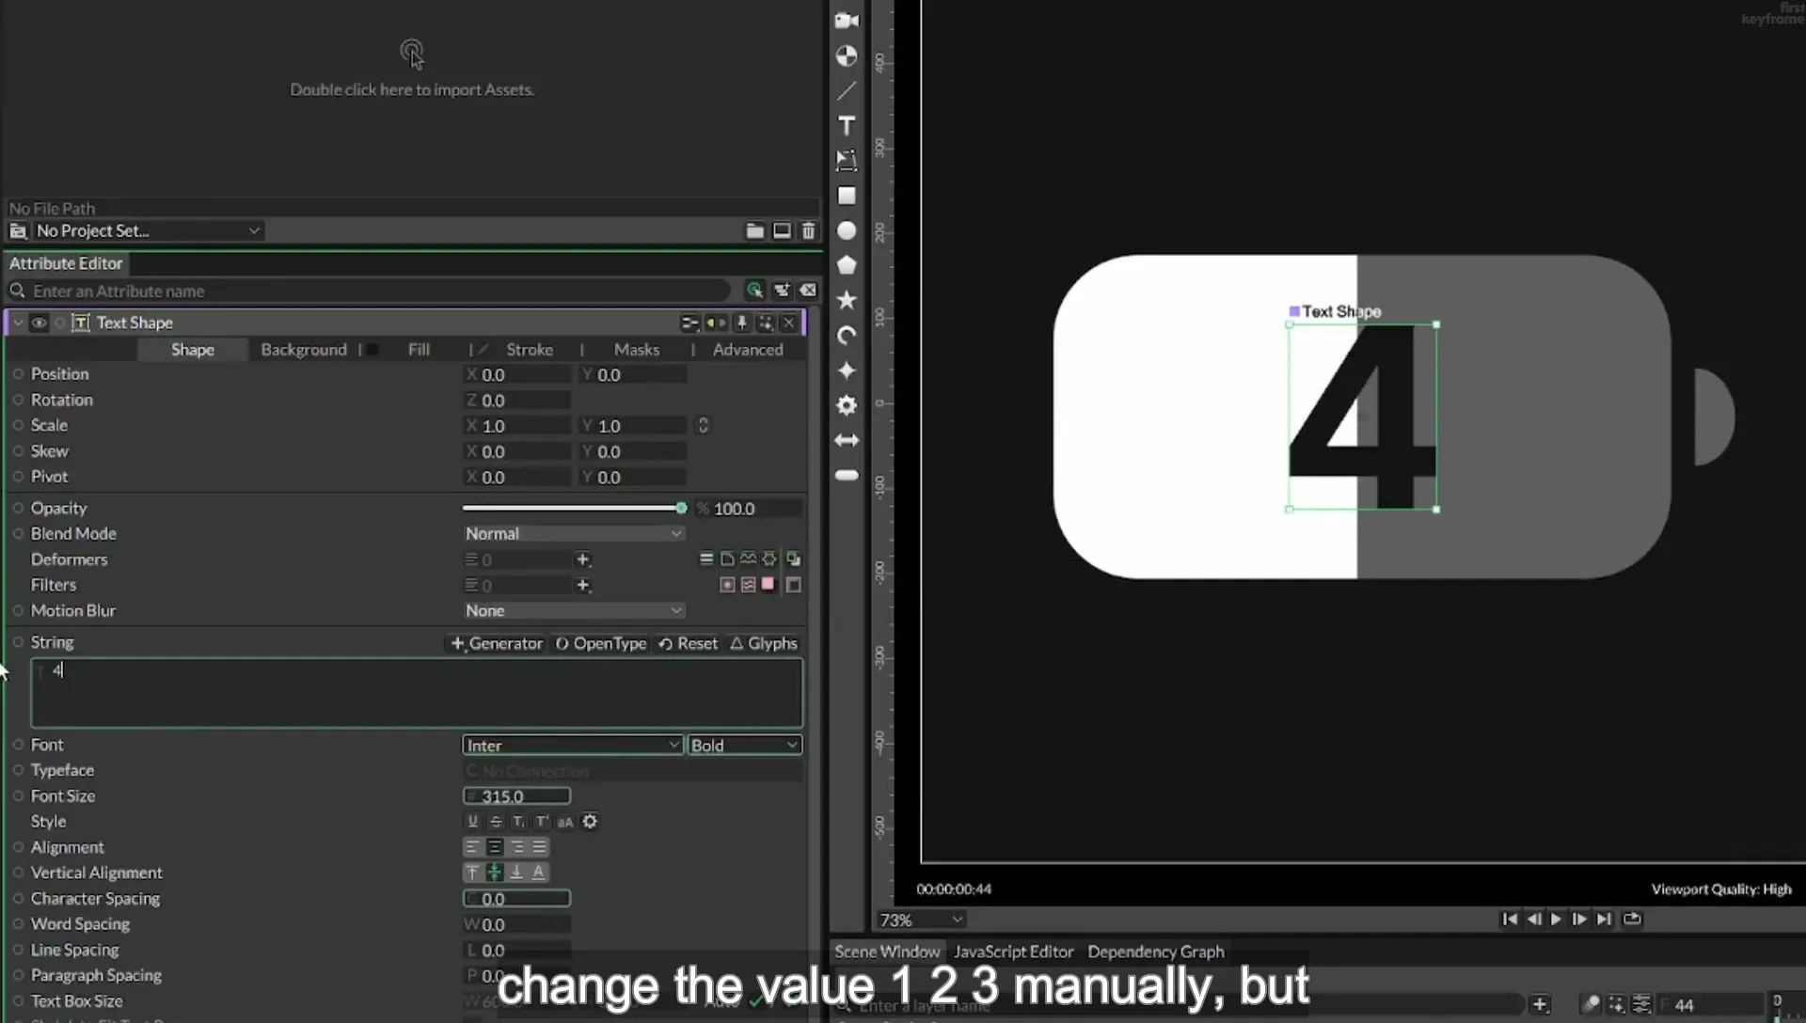The image size is (1806, 1023).
Task: Click the Opacity slider handle
Action: point(681,508)
